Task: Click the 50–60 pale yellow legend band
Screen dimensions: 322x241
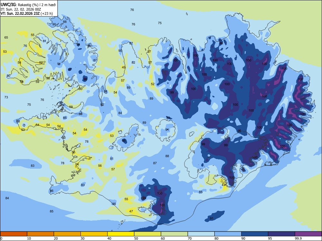Action: click(148, 234)
